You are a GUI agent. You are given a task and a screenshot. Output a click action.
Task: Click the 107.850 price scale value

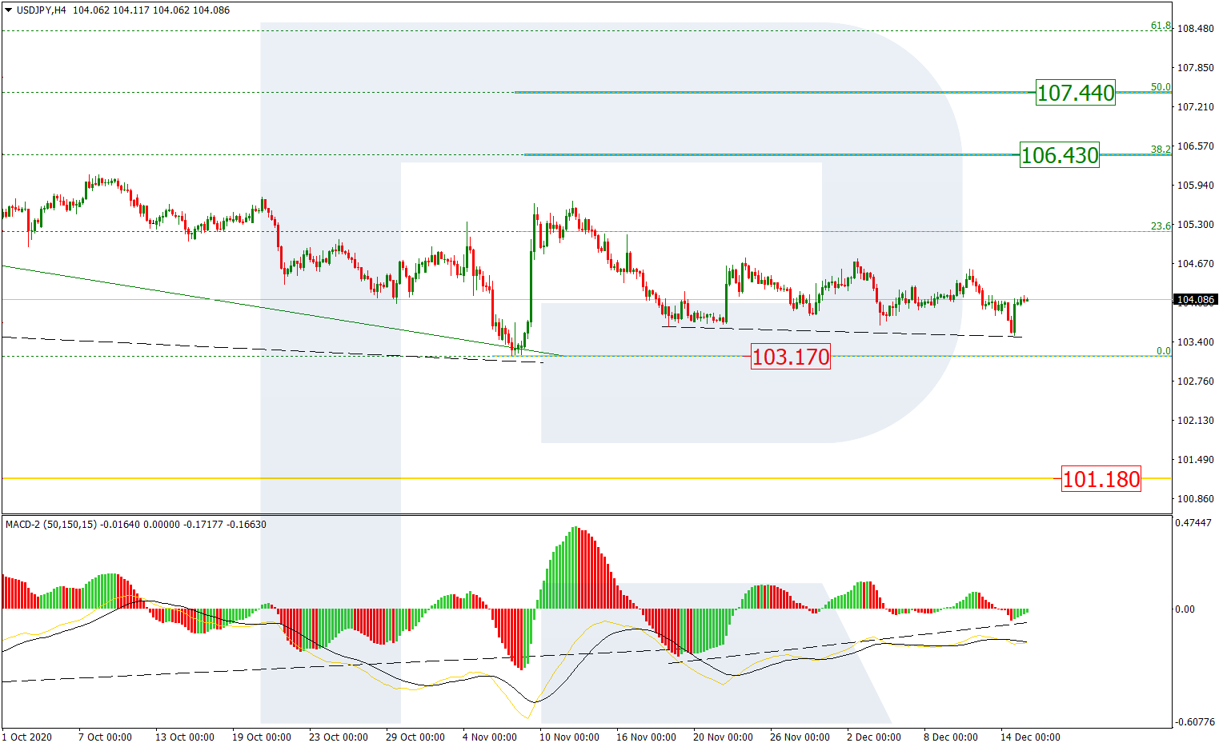point(1196,68)
